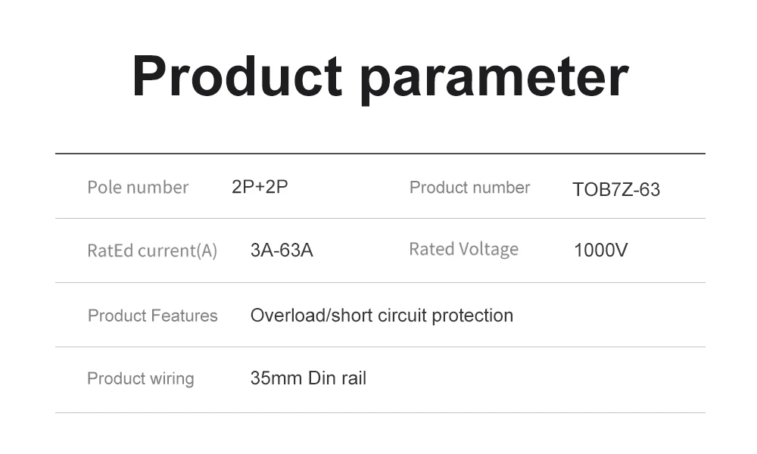Select the "Product Features" label
757x454 pixels.
pyautogui.click(x=153, y=316)
